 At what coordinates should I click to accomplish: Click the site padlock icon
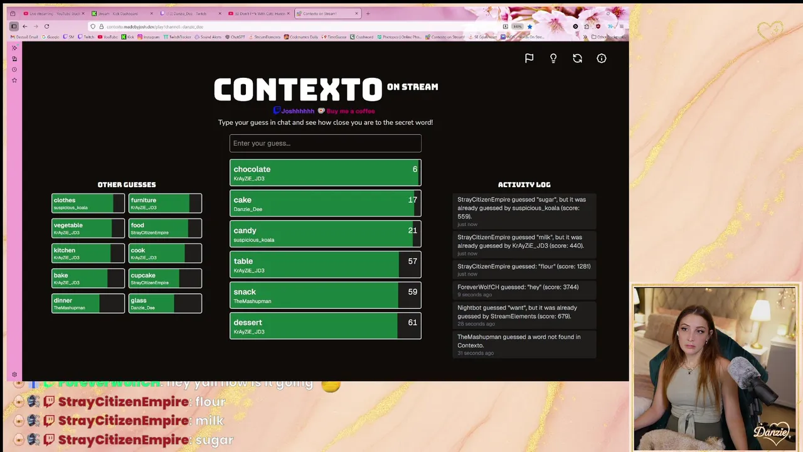pos(101,26)
